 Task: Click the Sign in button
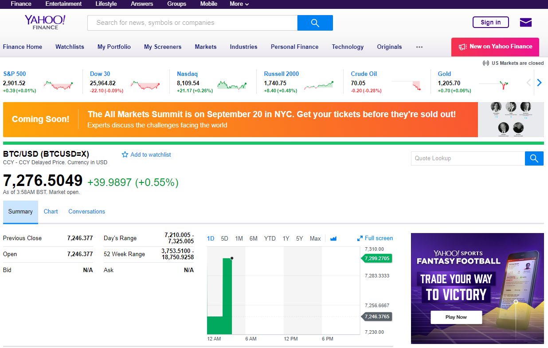pyautogui.click(x=490, y=22)
